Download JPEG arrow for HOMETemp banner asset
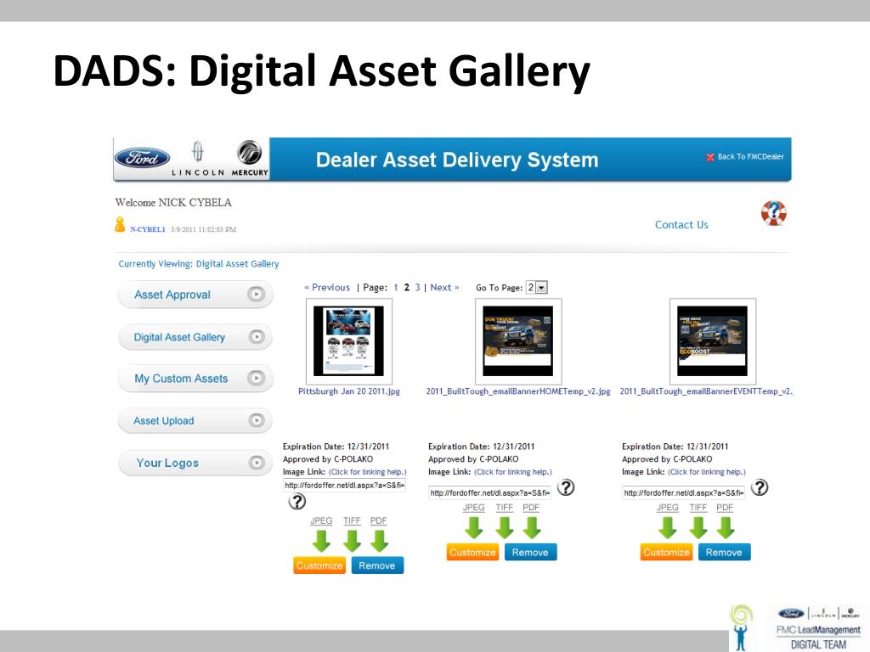 tap(474, 527)
